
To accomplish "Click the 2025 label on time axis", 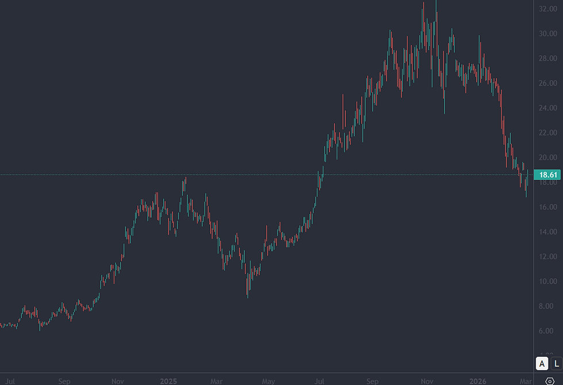I will [x=168, y=381].
